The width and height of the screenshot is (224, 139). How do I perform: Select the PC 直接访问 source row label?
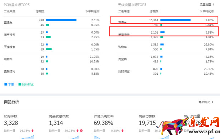10,71
